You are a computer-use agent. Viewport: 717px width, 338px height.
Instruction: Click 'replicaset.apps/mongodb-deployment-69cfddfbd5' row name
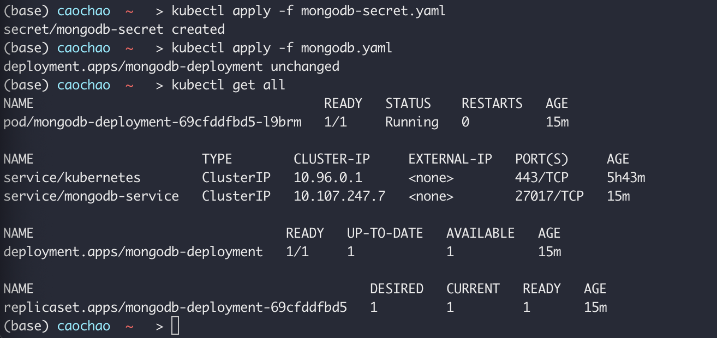pyautogui.click(x=175, y=307)
